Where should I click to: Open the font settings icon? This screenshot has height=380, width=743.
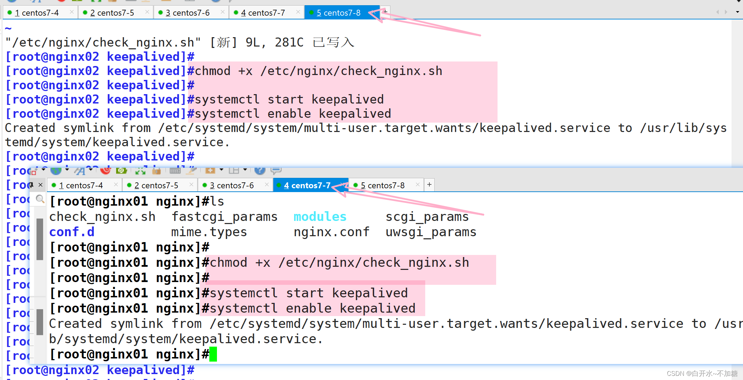tap(80, 171)
